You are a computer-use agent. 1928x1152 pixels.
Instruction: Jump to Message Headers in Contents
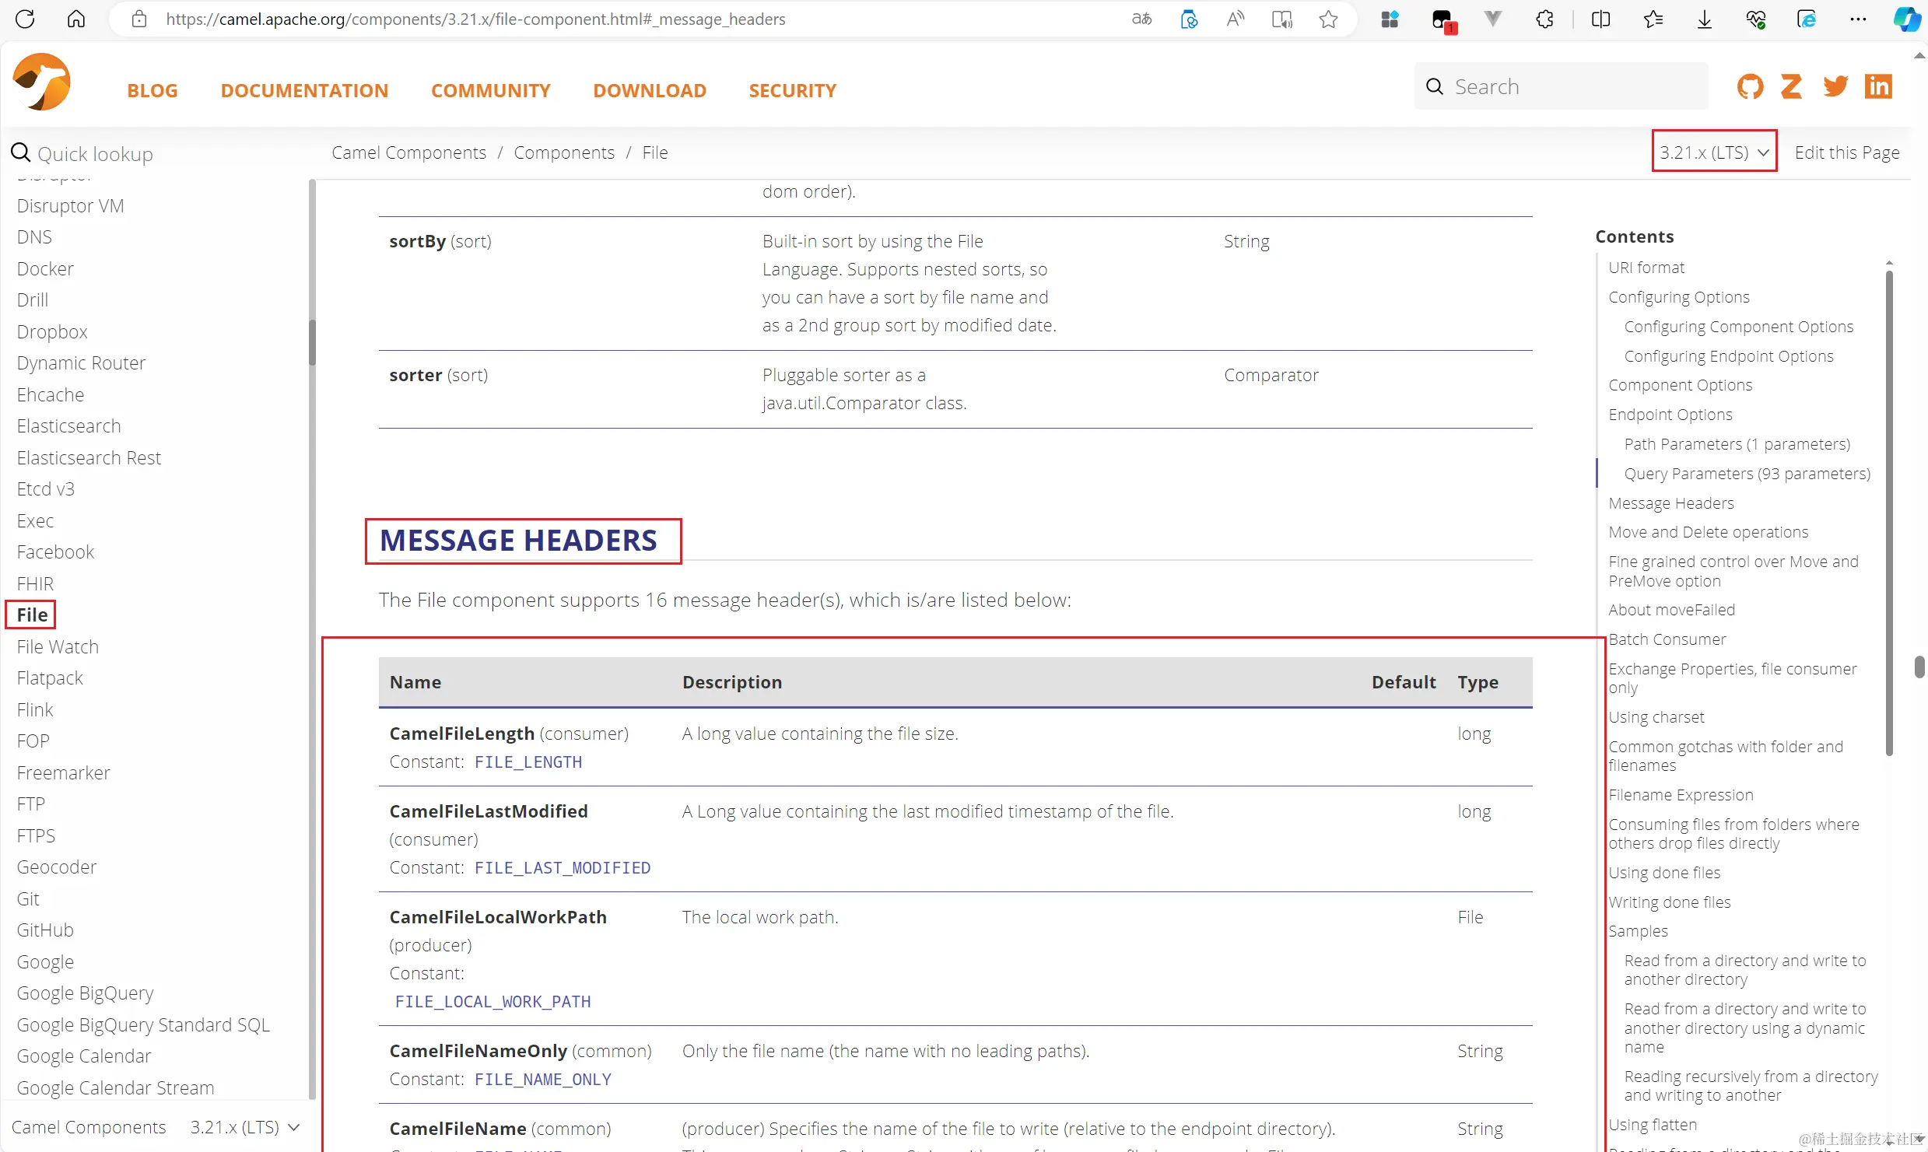(1671, 502)
